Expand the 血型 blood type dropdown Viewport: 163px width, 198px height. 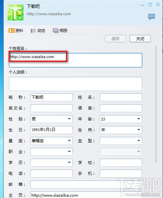(139, 141)
